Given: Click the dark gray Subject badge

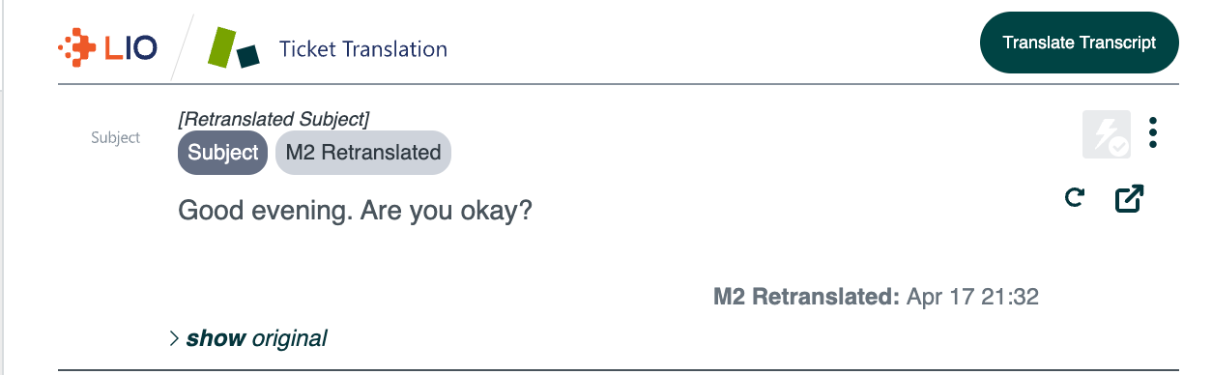Looking at the screenshot, I should (222, 153).
